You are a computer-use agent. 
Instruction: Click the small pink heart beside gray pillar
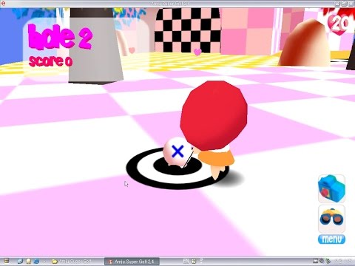pyautogui.click(x=132, y=50)
